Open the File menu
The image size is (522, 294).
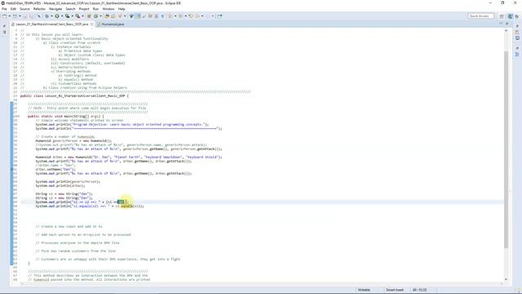coord(4,9)
